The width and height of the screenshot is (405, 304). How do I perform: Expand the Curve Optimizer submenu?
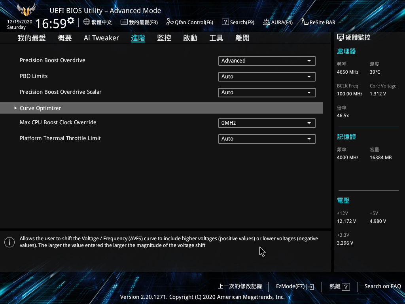pyautogui.click(x=161, y=108)
